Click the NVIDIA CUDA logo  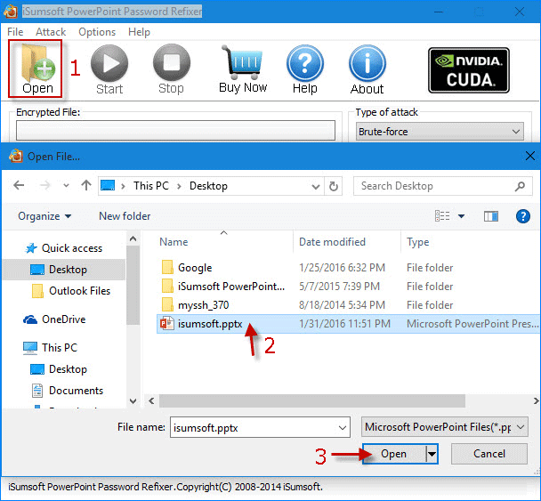(x=469, y=70)
